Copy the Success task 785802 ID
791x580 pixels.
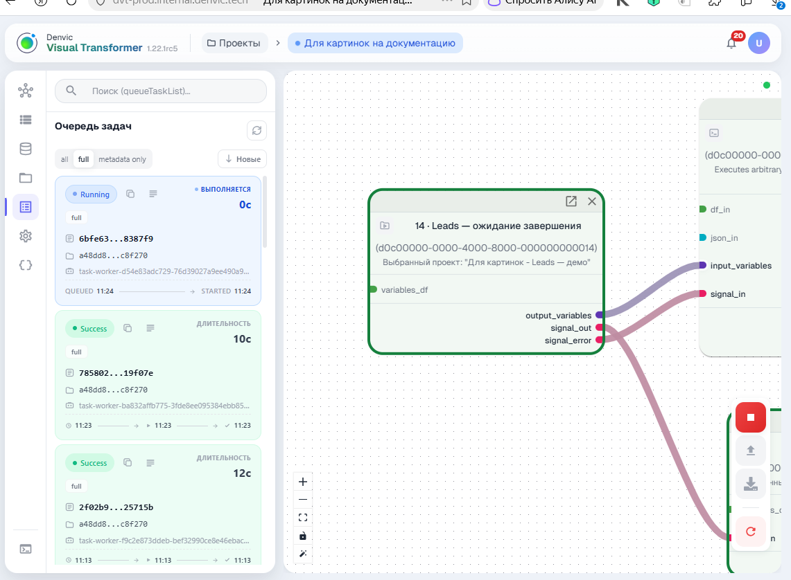pos(128,328)
